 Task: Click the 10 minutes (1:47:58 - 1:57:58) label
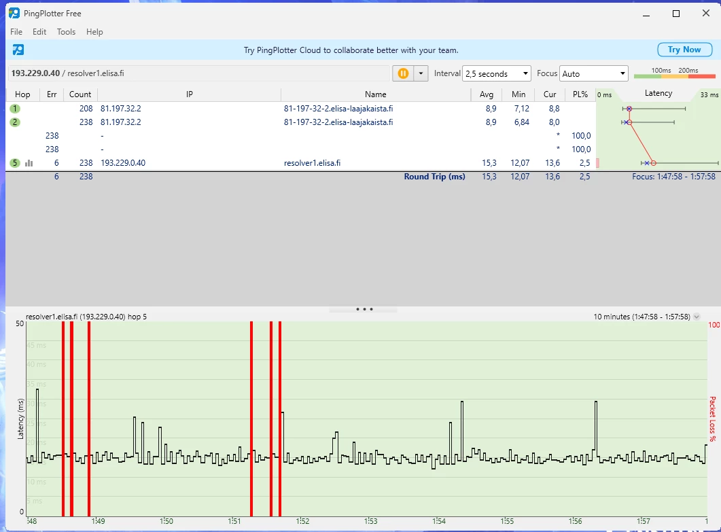coord(641,317)
